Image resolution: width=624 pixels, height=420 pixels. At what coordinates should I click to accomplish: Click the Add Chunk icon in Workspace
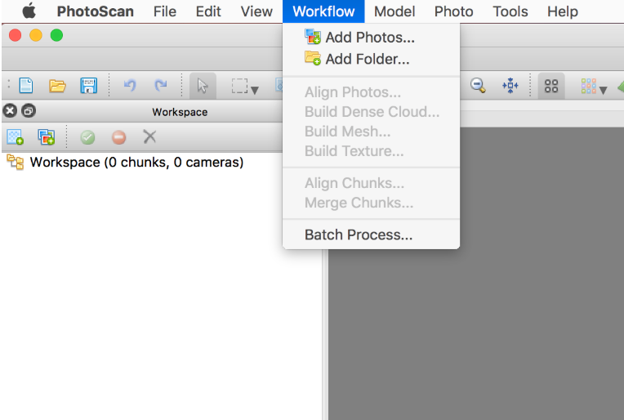(16, 137)
